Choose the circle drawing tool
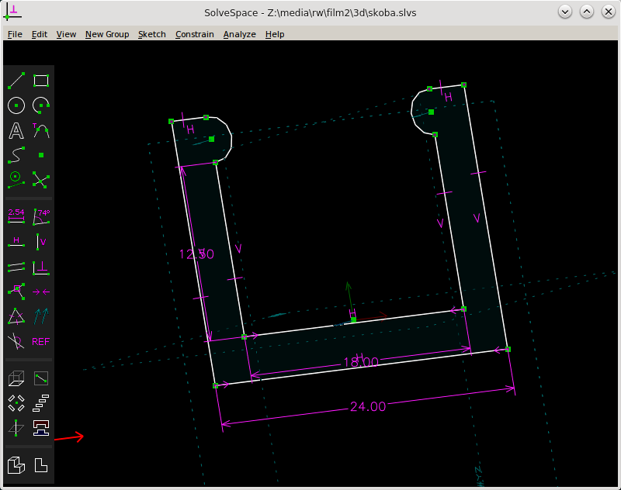 [16, 105]
